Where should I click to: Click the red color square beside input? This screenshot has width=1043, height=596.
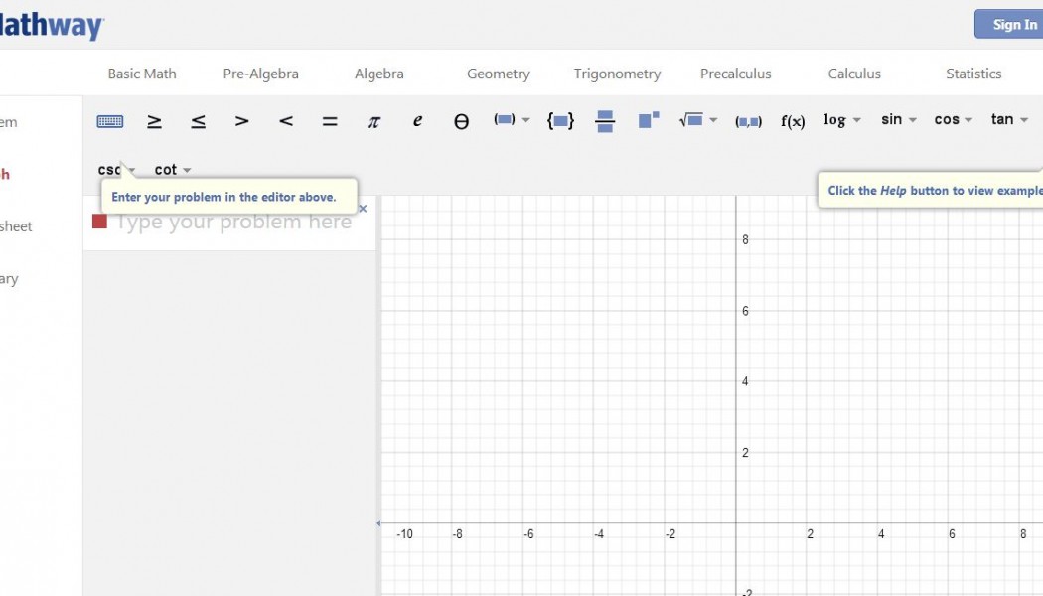point(99,222)
